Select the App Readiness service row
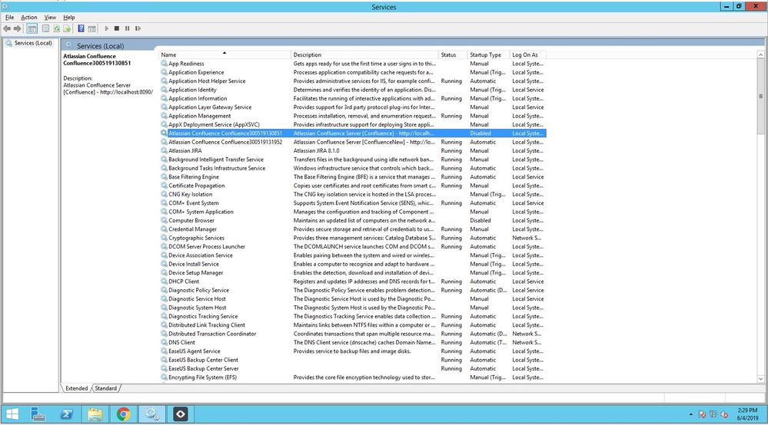The height and width of the screenshot is (425, 768). (x=353, y=64)
